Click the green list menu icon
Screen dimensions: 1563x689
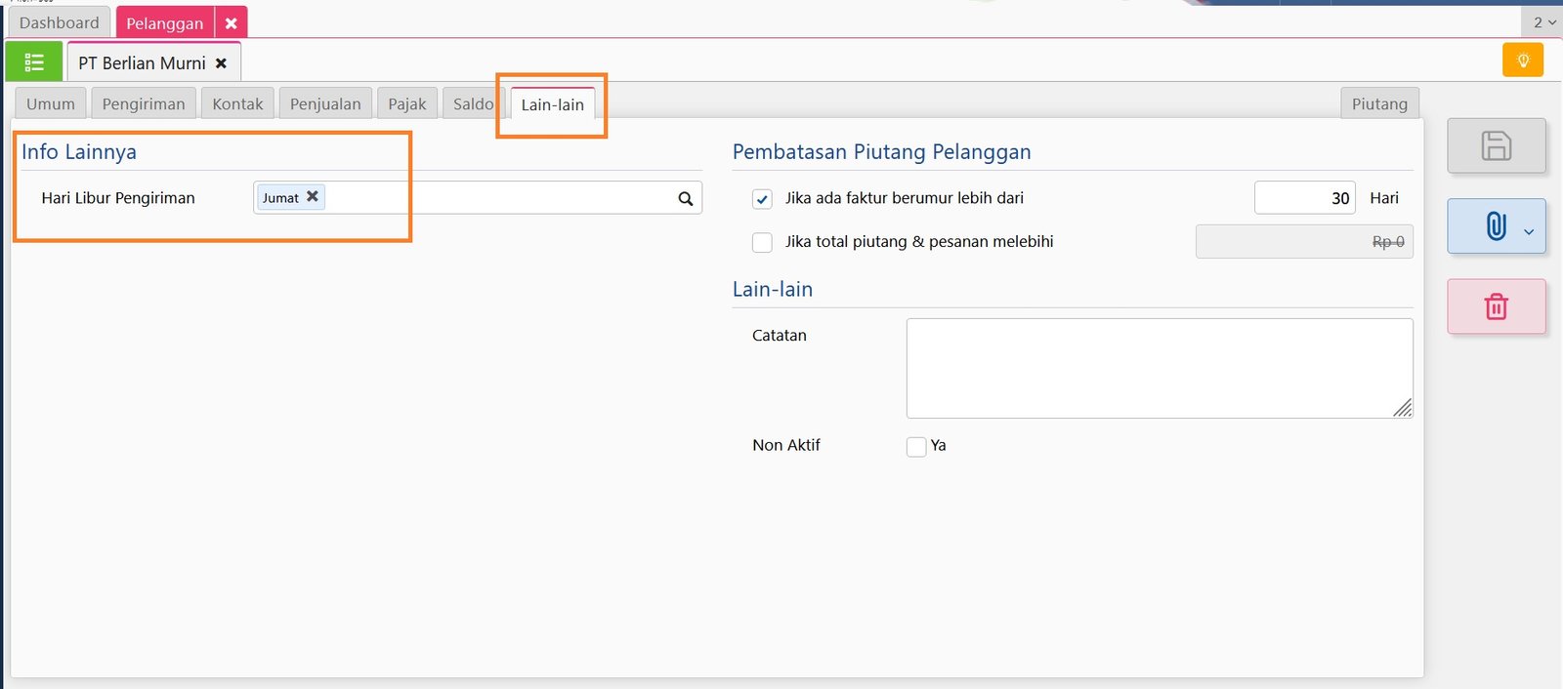[34, 62]
